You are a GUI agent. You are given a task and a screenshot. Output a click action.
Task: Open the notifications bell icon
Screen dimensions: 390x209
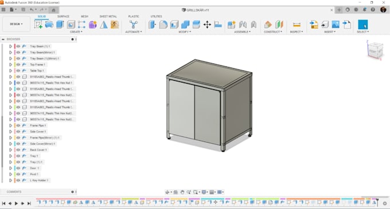coord(364,10)
